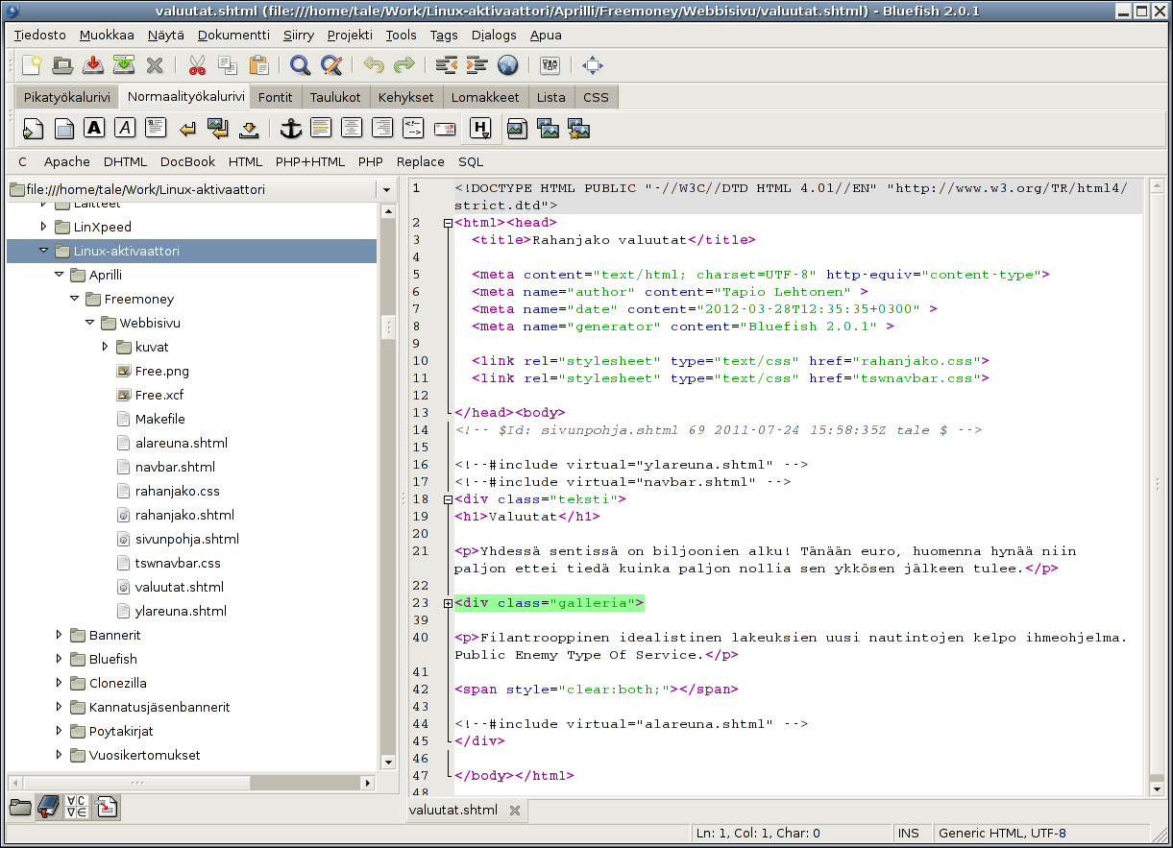Insert an HTML comment with the comment icon
The width and height of the screenshot is (1173, 848).
tap(413, 128)
